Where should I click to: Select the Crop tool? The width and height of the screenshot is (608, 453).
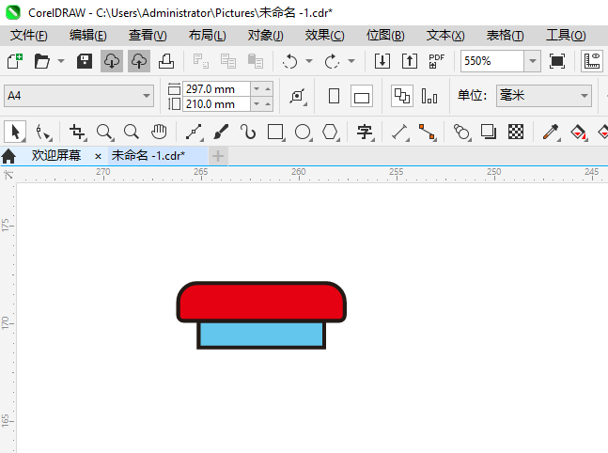77,132
